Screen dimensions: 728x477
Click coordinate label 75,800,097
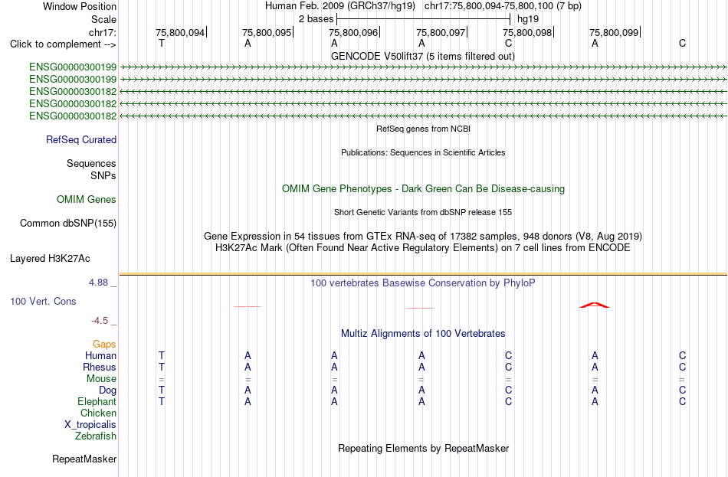[441, 32]
